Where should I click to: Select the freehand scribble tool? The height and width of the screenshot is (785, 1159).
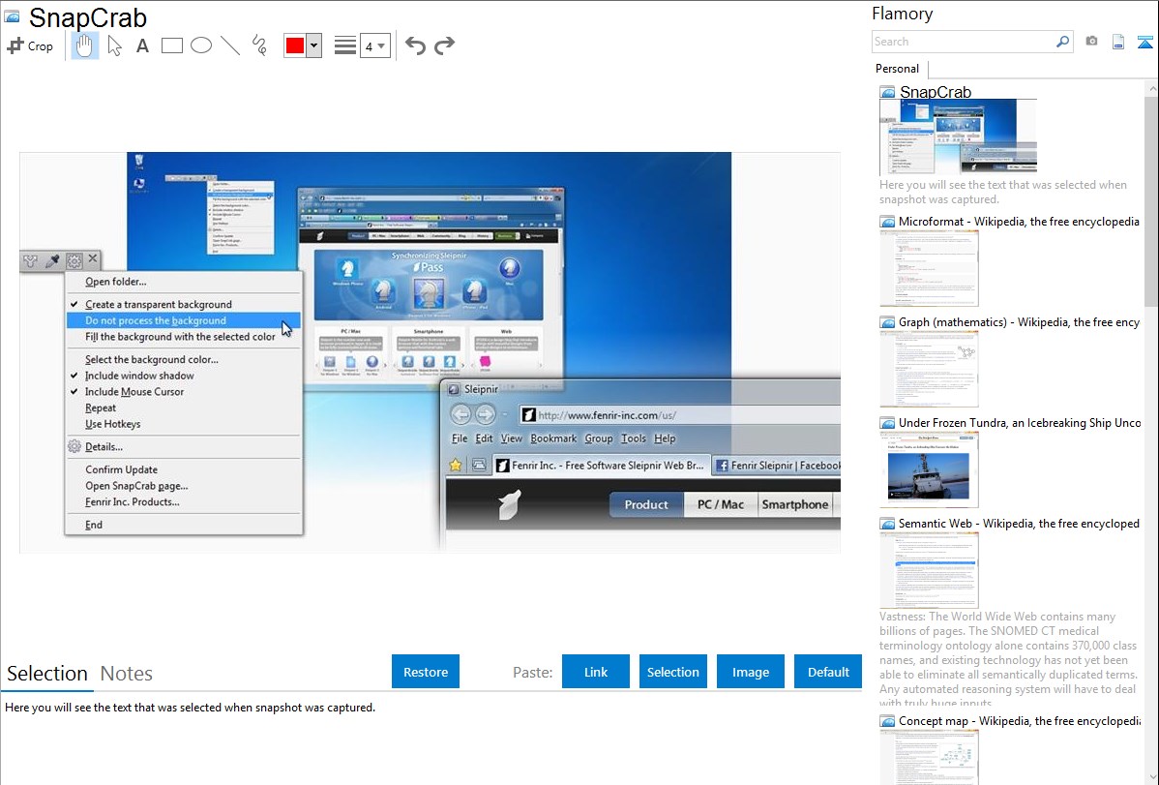[259, 45]
